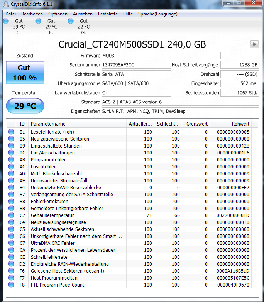Click the status orb of Aktuell schwebende Sektoren
Viewport: 264px width, 302px height.
point(11,229)
